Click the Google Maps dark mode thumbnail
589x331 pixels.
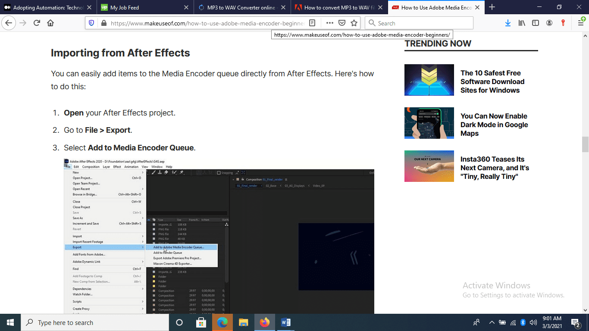point(429,123)
